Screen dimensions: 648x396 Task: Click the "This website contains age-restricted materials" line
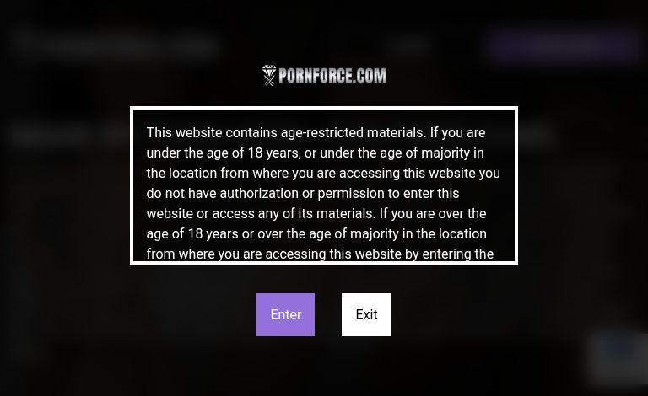pos(316,133)
